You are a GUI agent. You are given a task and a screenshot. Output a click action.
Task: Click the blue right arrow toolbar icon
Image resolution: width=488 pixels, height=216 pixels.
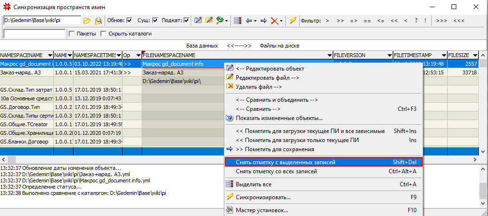pos(263,21)
